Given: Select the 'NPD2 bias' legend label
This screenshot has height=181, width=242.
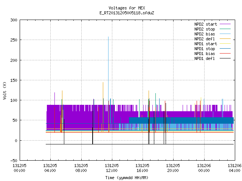Looking at the screenshot, I should [x=205, y=34].
